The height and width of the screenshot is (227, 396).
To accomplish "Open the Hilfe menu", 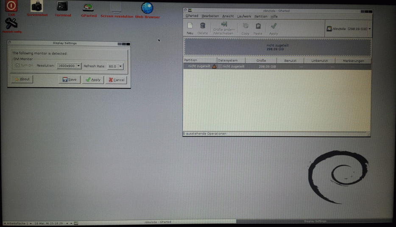I will [274, 17].
